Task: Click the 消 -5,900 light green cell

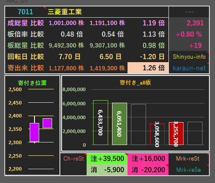Action: click(107, 170)
